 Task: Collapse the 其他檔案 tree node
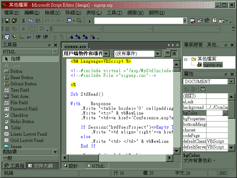(x=185, y=59)
